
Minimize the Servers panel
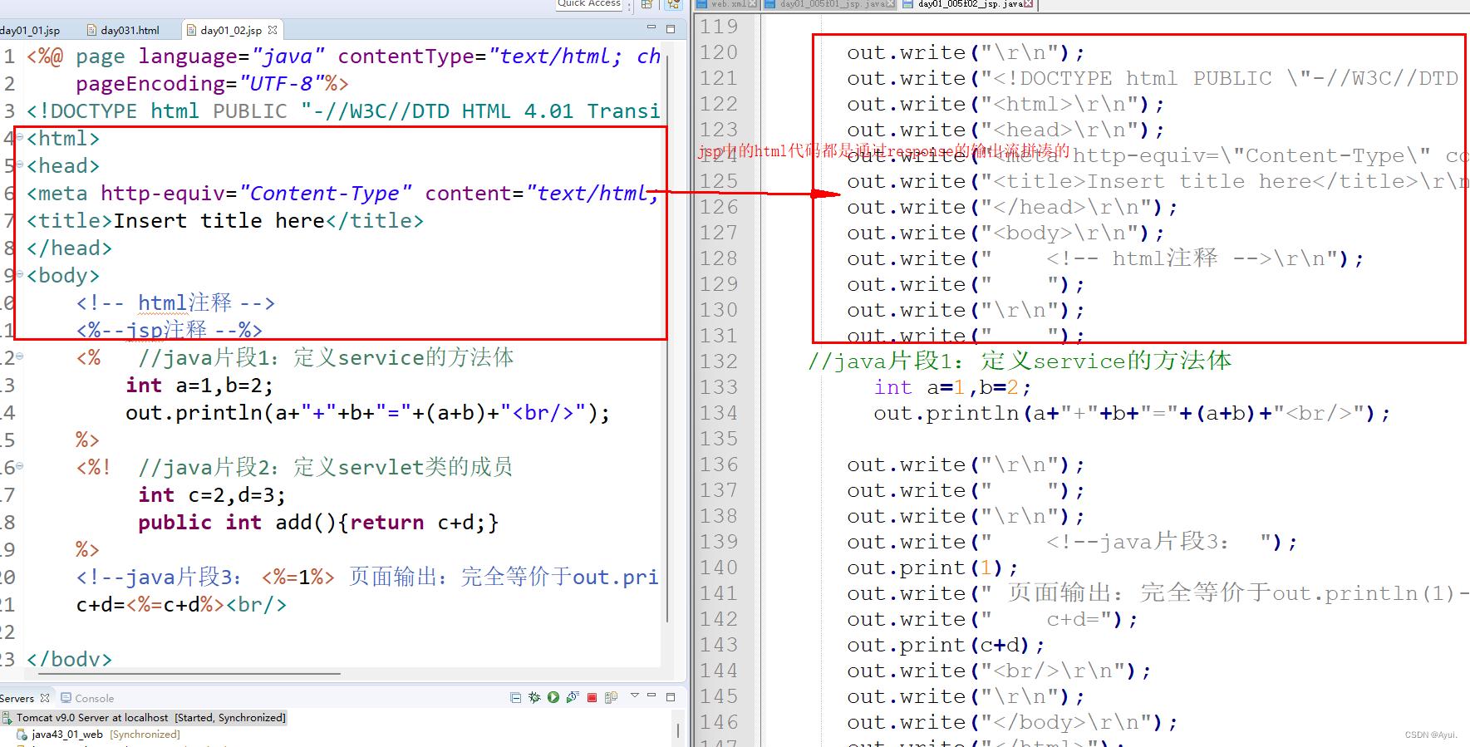coord(651,695)
